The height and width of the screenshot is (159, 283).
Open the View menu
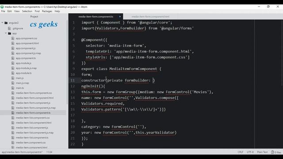coord(17,11)
